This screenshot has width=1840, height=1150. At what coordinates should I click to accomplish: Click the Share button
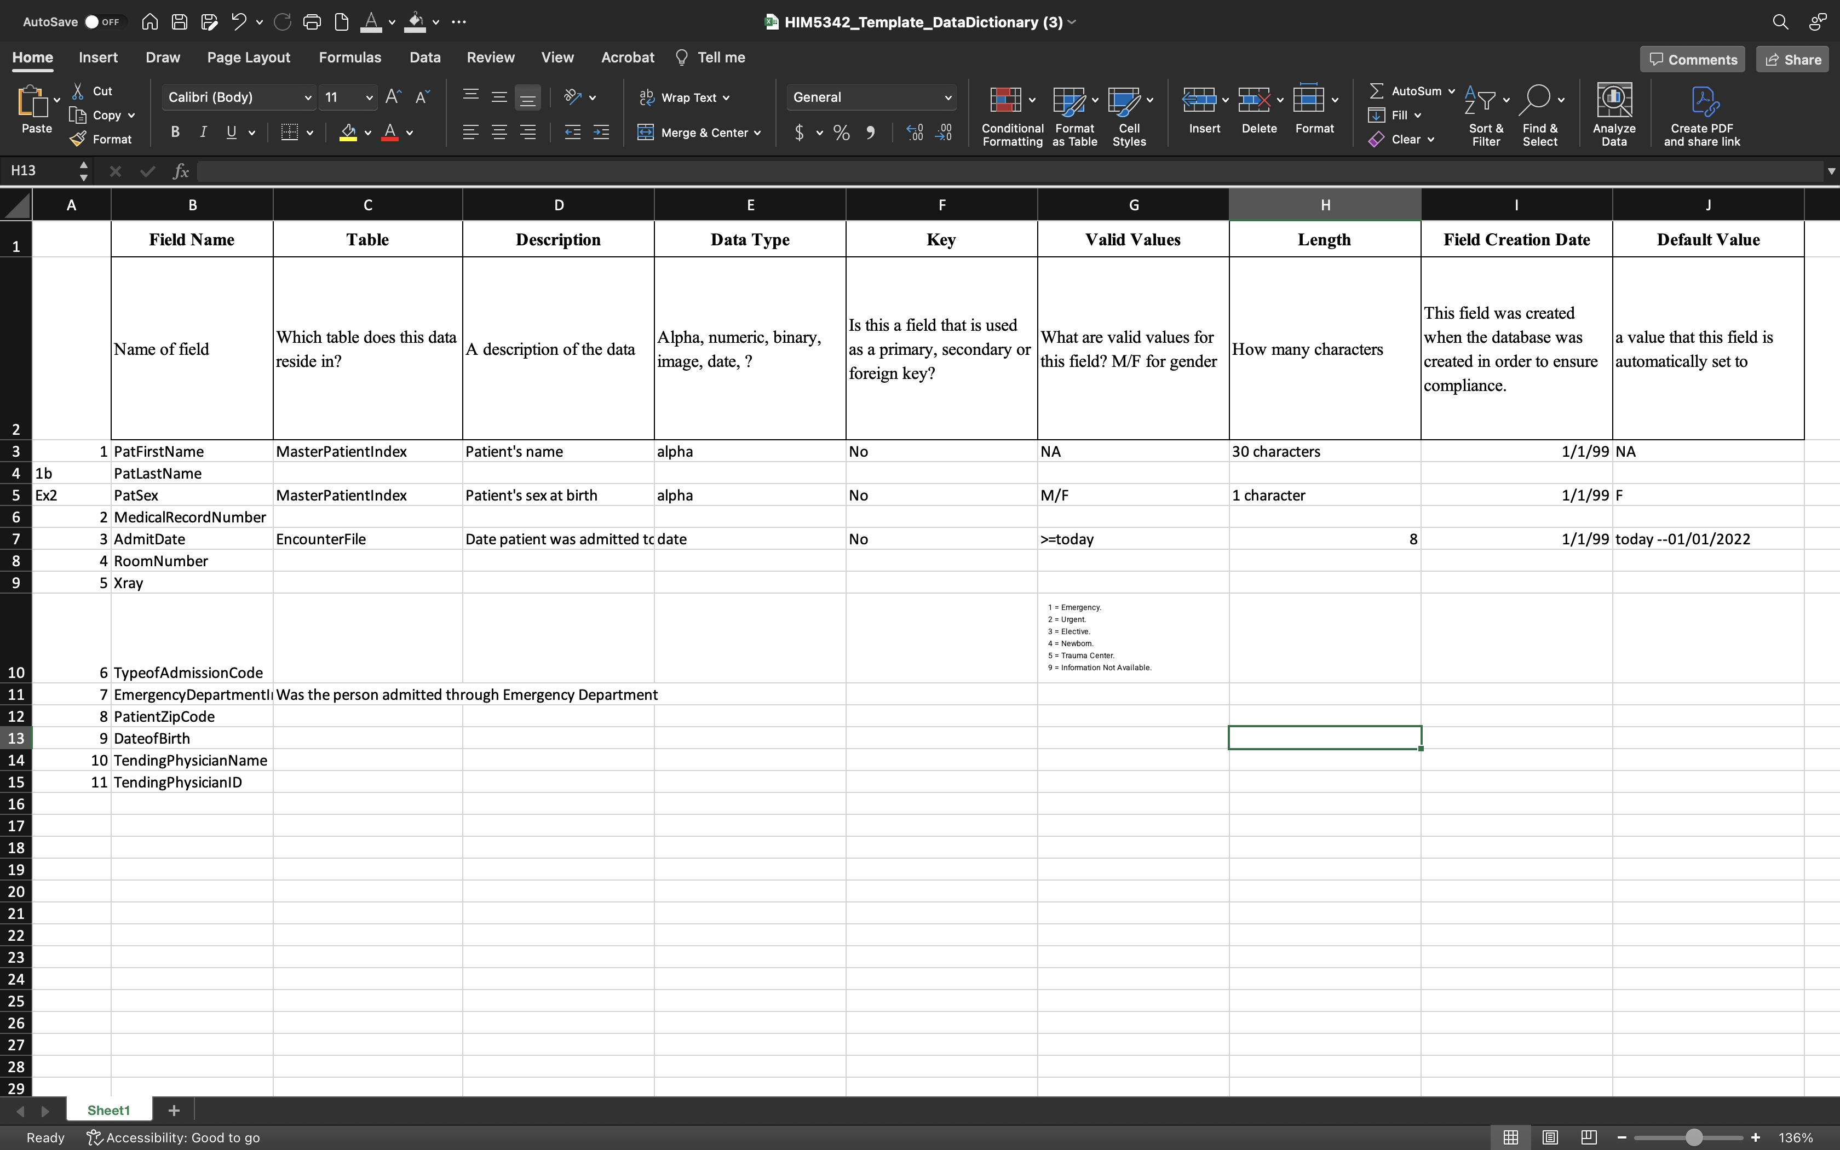(1792, 59)
